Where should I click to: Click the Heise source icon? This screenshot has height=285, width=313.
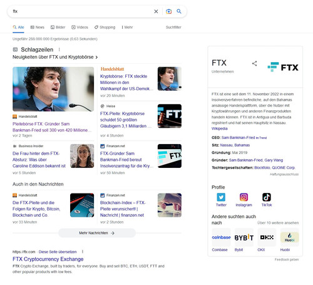[102, 106]
